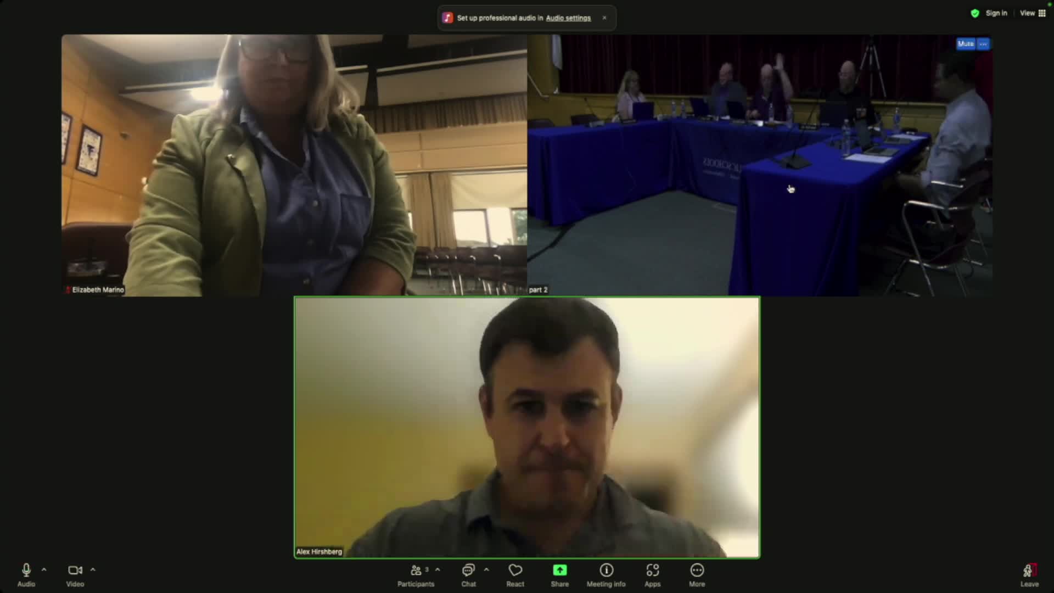Open the More options menu
The image size is (1054, 593).
[697, 570]
